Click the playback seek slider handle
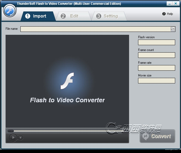The width and height of the screenshot is (181, 153). (x=11, y=131)
